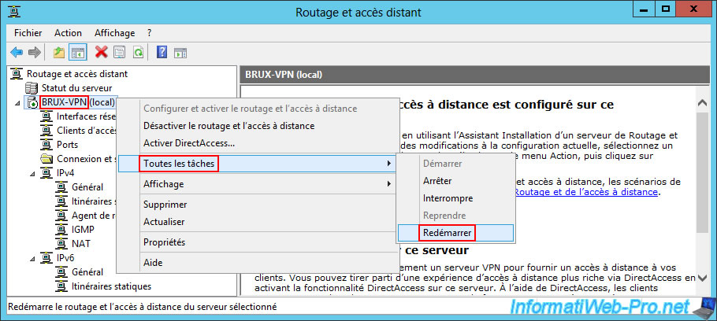
Task: Click Propriétés in the context menu
Action: click(x=164, y=242)
